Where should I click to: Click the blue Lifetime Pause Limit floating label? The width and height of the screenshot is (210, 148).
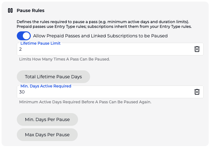(x=40, y=43)
